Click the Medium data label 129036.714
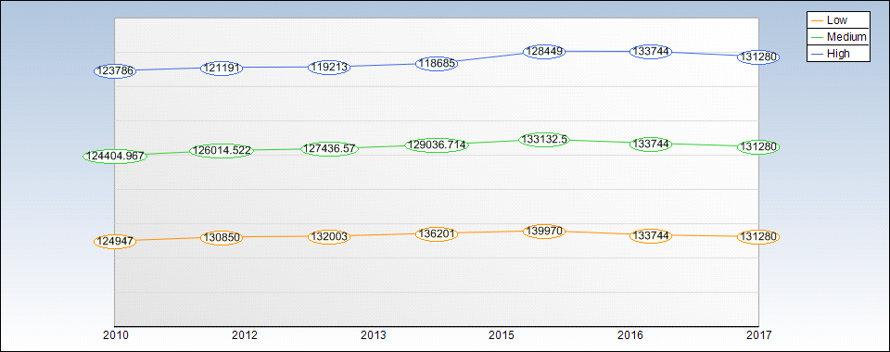The height and width of the screenshot is (352, 890). [x=437, y=145]
